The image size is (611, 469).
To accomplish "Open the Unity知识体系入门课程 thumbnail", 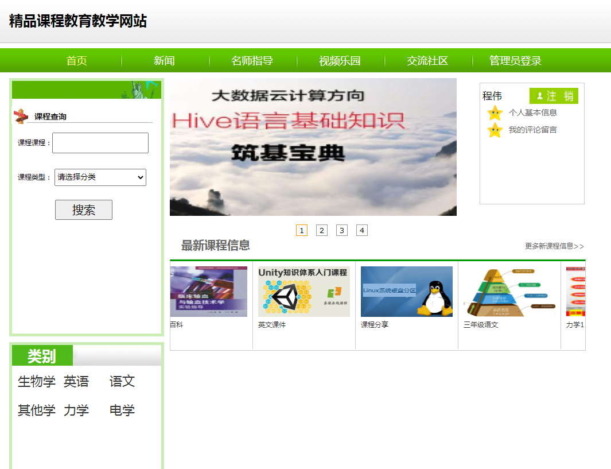I will [x=303, y=292].
